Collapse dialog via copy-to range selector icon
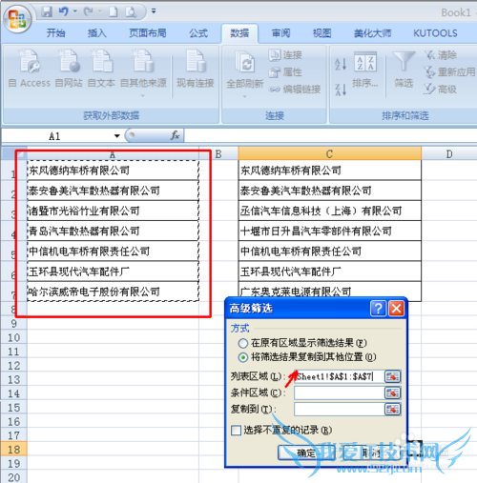Viewport: 477px width, 483px height. click(x=392, y=410)
